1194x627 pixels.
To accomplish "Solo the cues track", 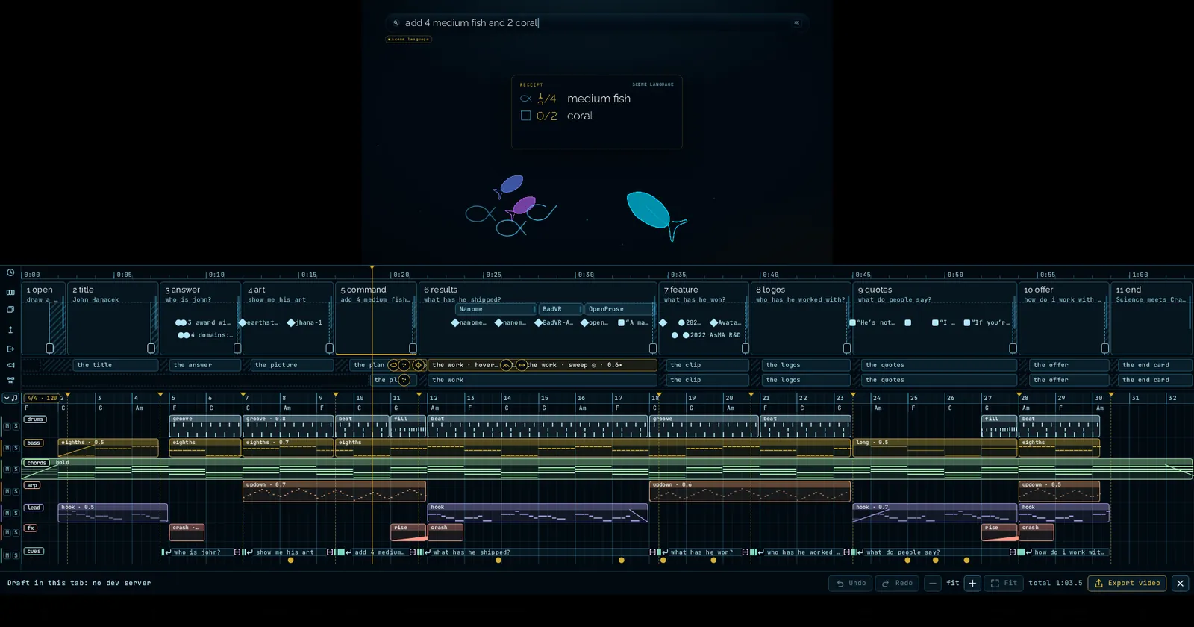I will pos(16,555).
